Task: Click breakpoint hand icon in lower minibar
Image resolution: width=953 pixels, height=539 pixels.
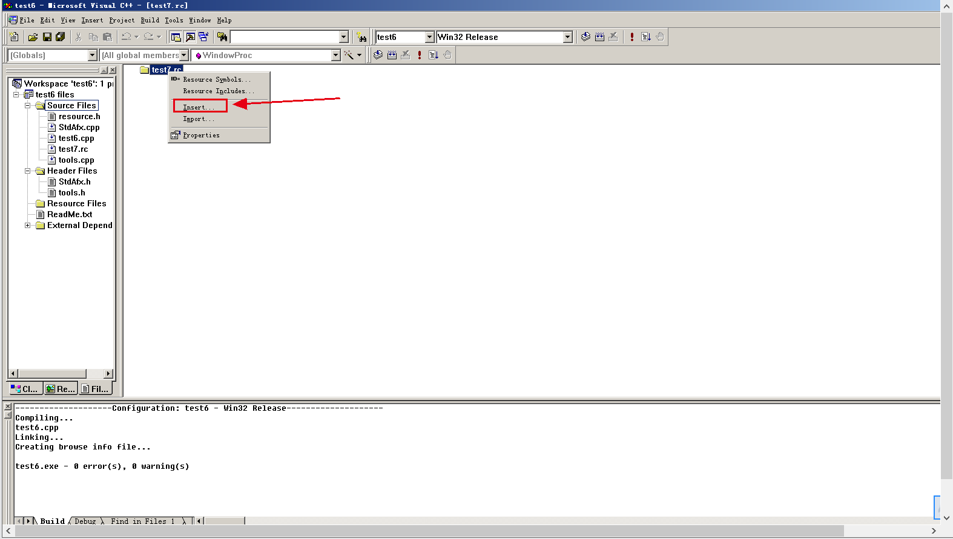Action: point(447,55)
